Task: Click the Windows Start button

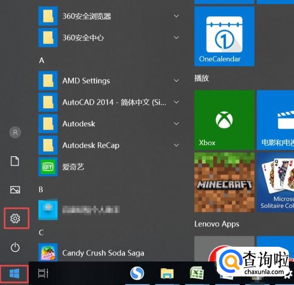Action: click(x=14, y=273)
